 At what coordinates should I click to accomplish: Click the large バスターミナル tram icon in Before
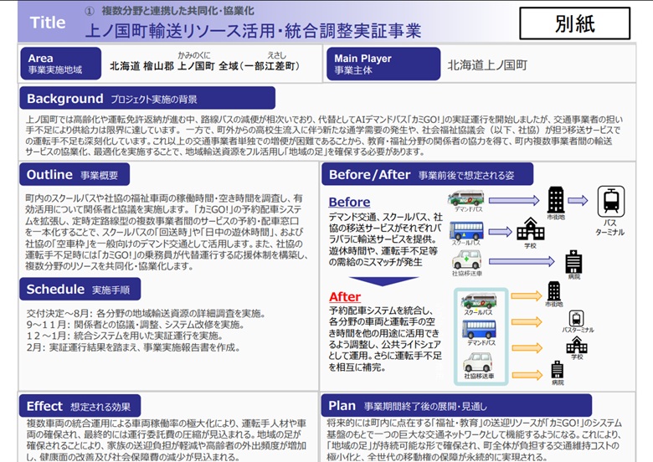pos(611,202)
